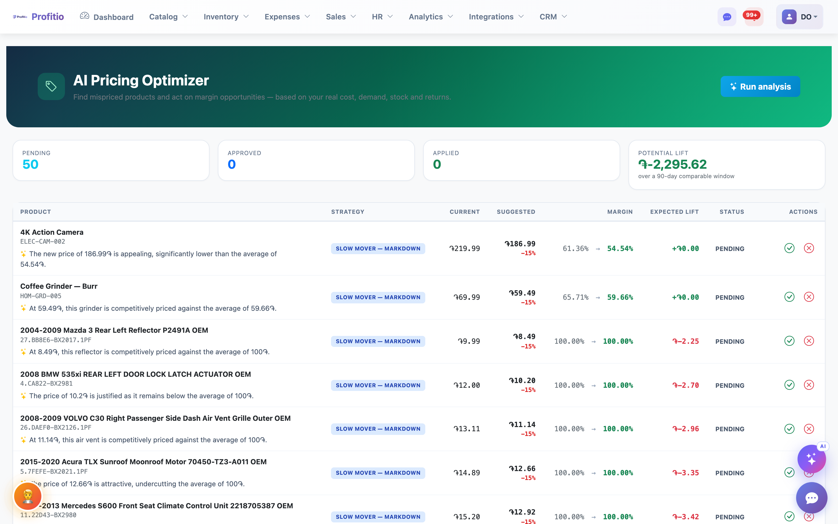
Task: Open the Dashboard page
Action: pos(107,17)
